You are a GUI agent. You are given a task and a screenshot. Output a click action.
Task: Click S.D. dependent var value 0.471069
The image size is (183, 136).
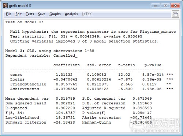click(x=142, y=99)
